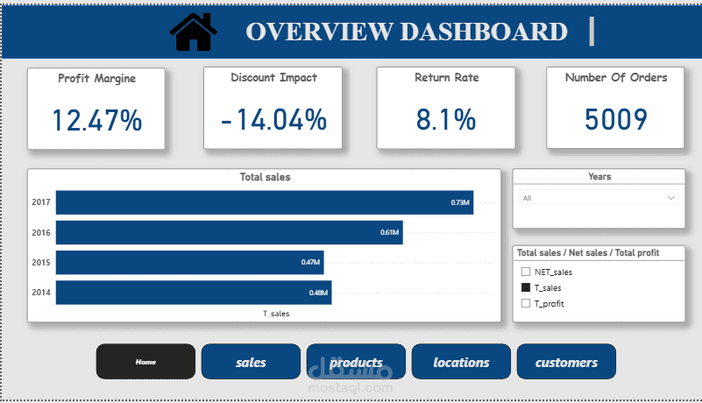Click the 0.61M data label
This screenshot has height=403, width=702.
[389, 232]
